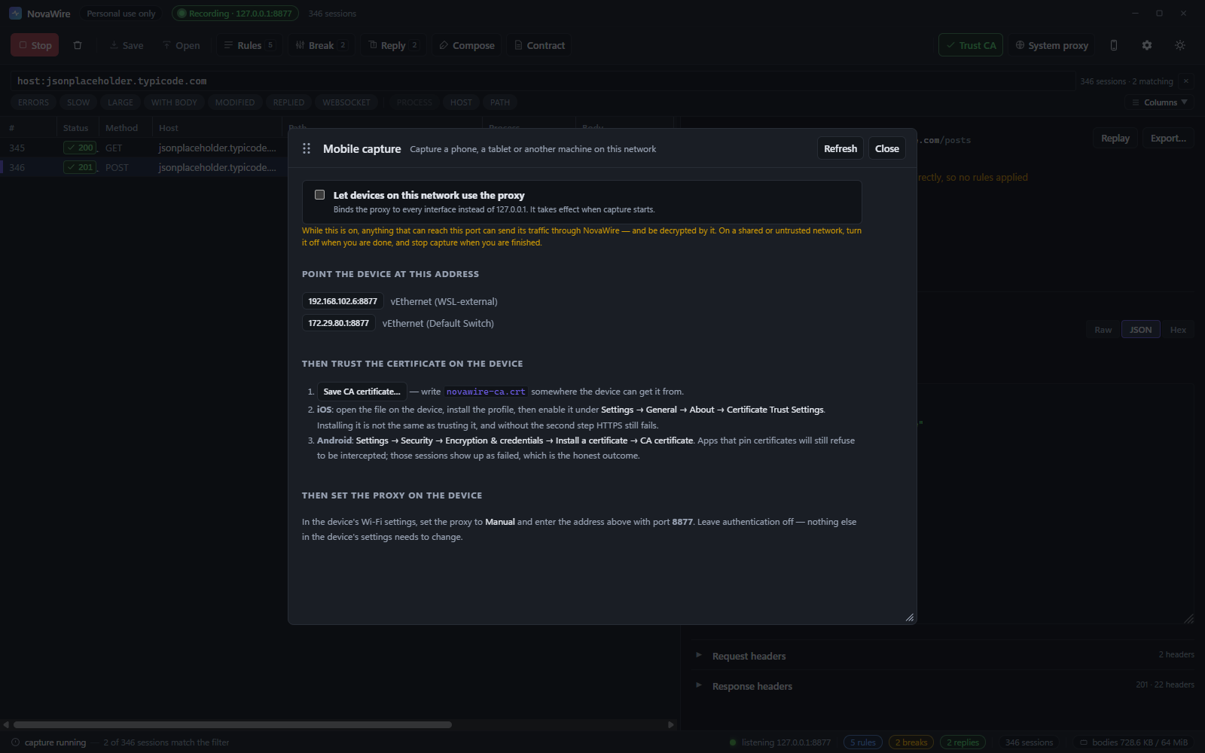Open mobile capture phone icon in toolbar
The height and width of the screenshot is (753, 1205).
tap(1114, 45)
